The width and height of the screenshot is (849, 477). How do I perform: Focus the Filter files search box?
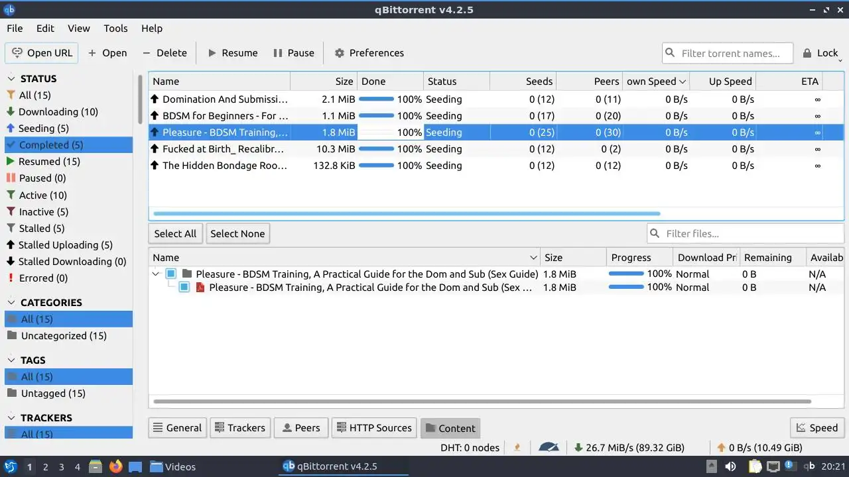[x=746, y=233]
